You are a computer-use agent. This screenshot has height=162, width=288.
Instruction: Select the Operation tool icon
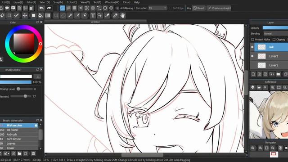pyautogui.click(x=100, y=16)
